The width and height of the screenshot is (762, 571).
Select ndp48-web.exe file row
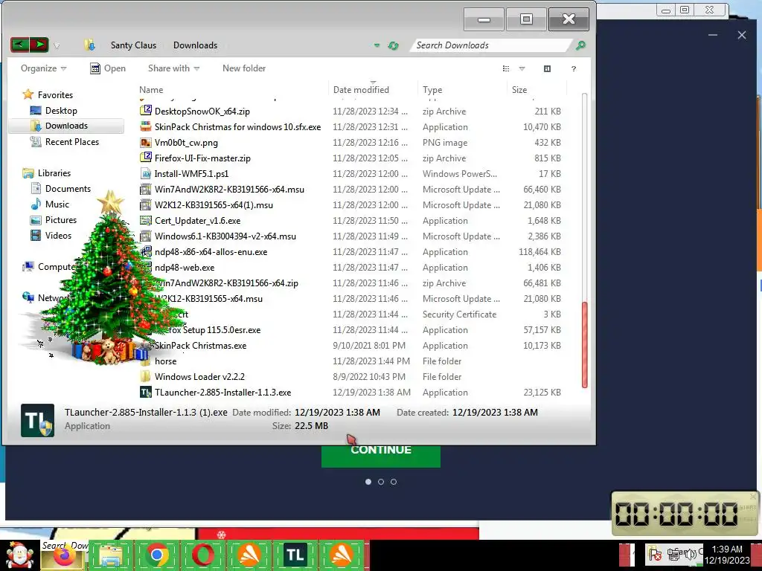(x=350, y=267)
